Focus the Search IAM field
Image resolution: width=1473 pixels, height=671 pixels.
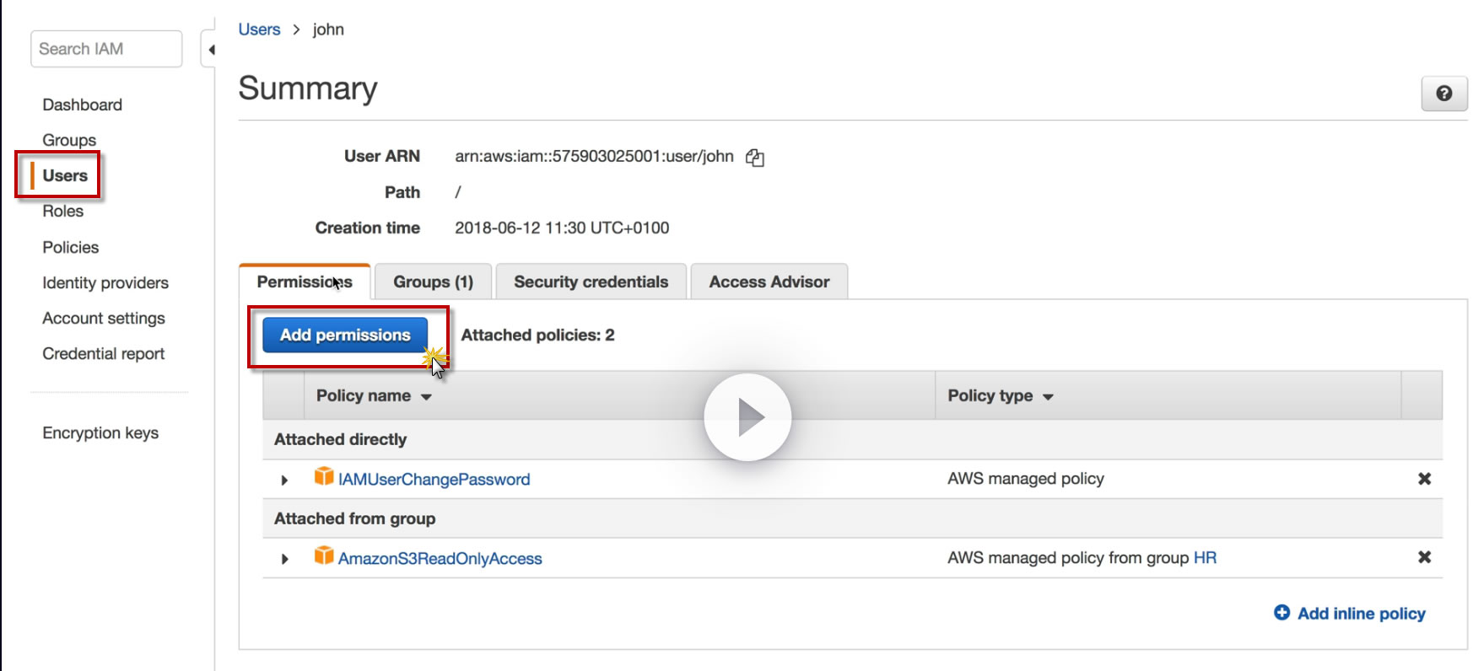tap(106, 49)
